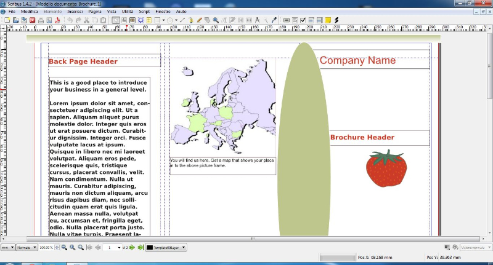
Task: Click the PDF text annotation yellow note icon
Action: [328, 20]
